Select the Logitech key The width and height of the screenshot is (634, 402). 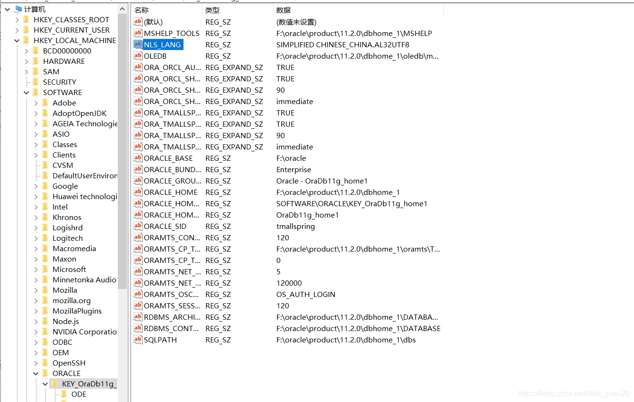[x=68, y=238]
